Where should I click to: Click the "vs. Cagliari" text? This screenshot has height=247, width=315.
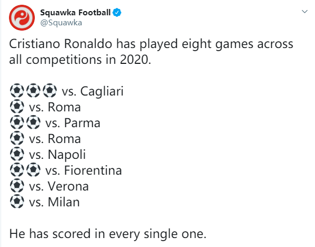[x=93, y=91]
